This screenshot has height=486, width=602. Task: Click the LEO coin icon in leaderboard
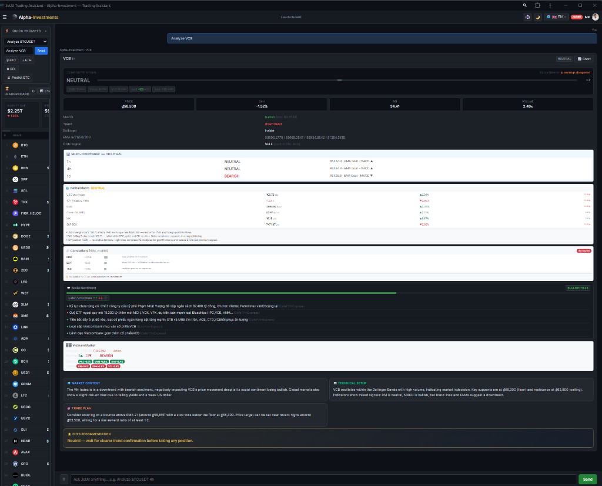click(x=15, y=281)
